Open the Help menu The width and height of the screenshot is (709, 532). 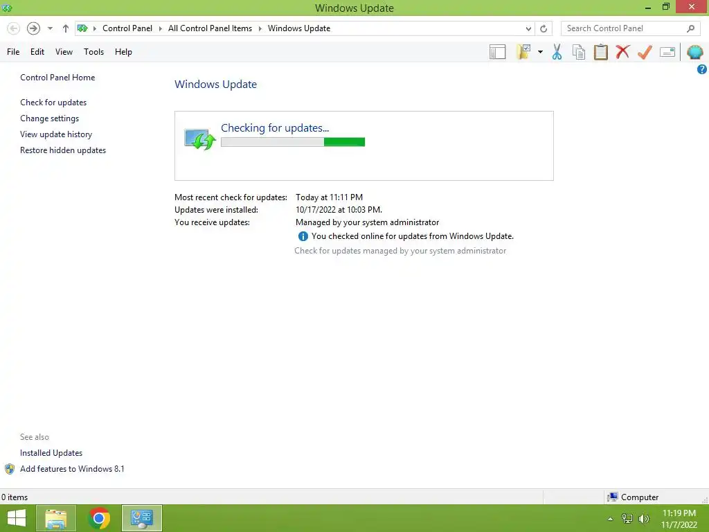[x=123, y=52]
